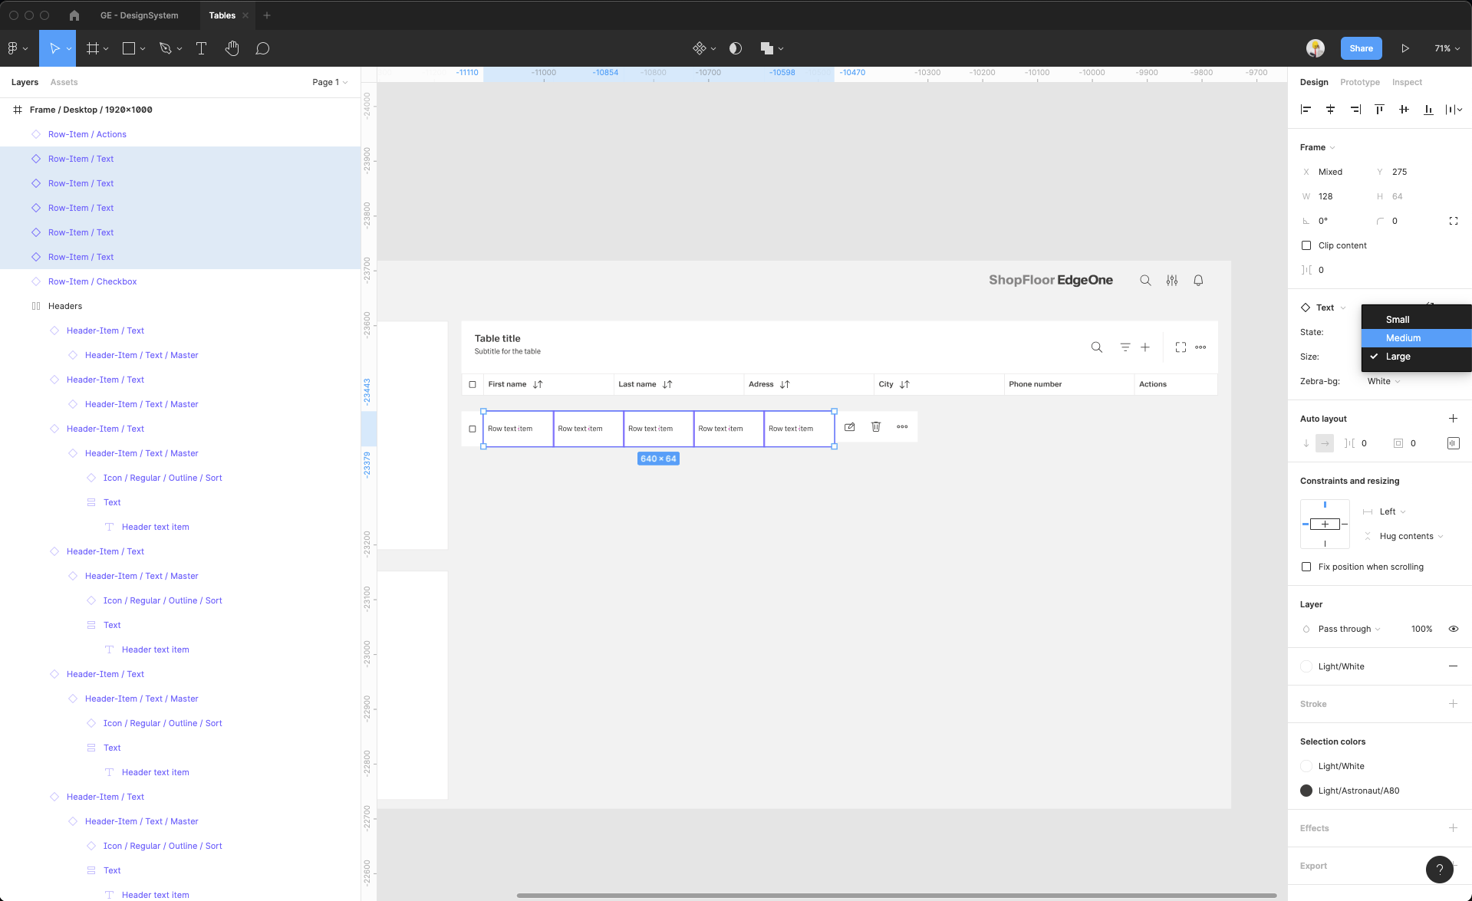Select the Comment tool
This screenshot has height=901, width=1472.
[262, 48]
